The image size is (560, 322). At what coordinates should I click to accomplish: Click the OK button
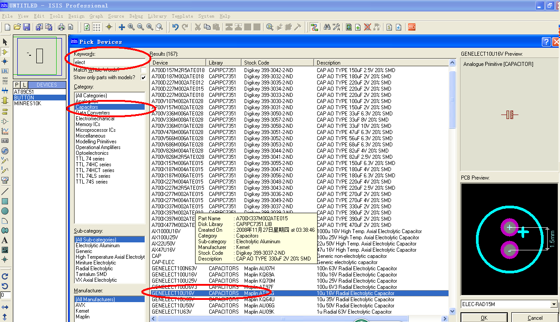(x=484, y=318)
